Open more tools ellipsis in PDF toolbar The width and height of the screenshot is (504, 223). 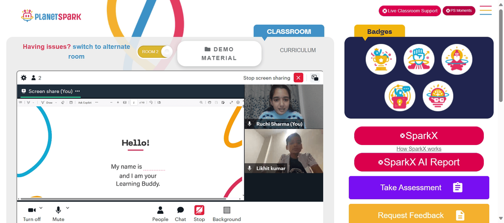[x=96, y=103]
